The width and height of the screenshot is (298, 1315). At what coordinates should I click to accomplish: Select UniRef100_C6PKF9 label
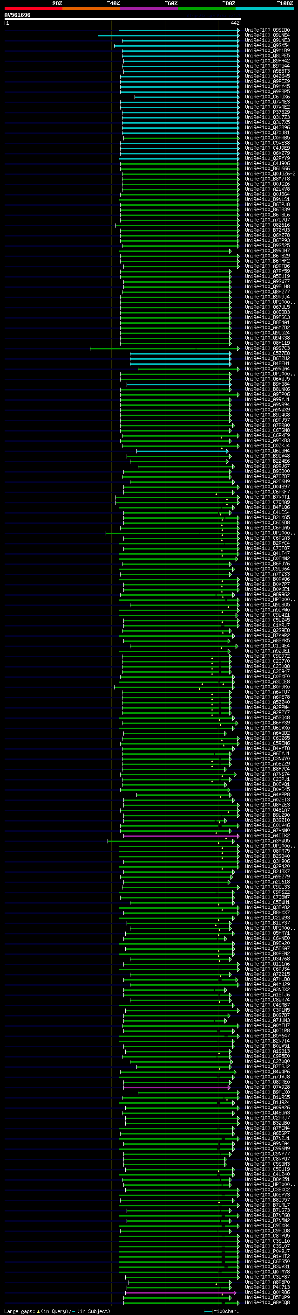(x=267, y=435)
